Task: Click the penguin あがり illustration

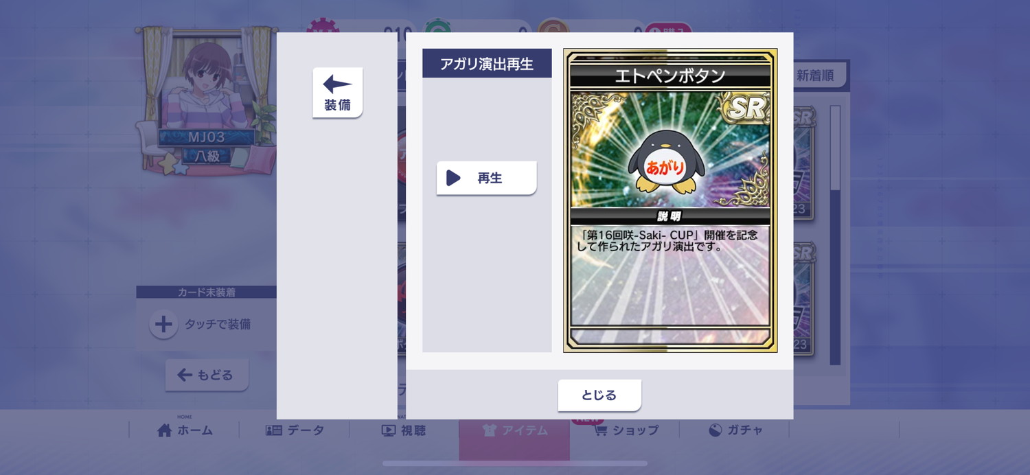Action: (666, 162)
